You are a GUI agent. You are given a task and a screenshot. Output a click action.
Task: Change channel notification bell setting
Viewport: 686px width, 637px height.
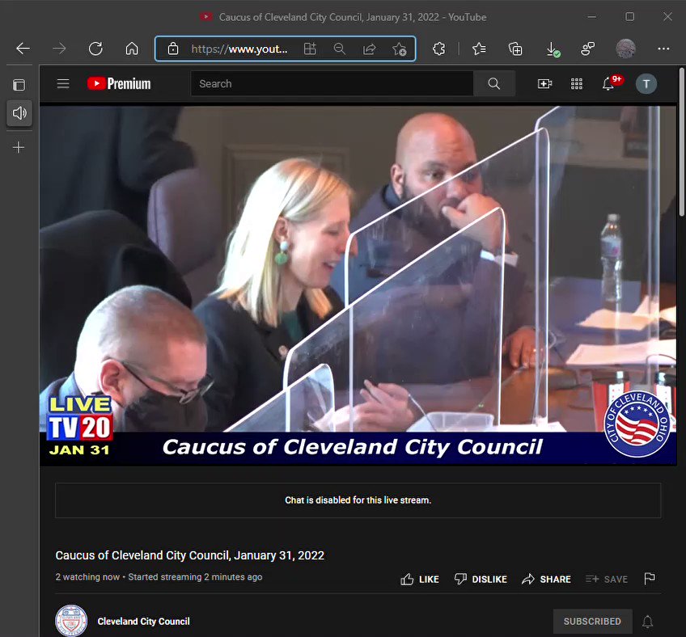click(x=647, y=622)
